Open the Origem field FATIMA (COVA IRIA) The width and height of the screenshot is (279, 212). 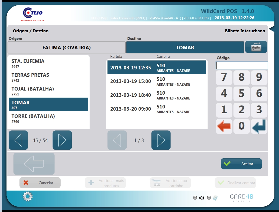[x=67, y=47]
